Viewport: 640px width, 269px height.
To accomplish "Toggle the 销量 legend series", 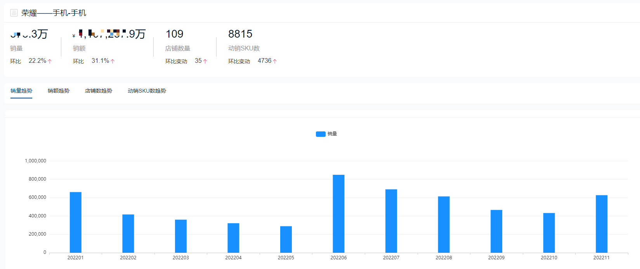I will [332, 134].
